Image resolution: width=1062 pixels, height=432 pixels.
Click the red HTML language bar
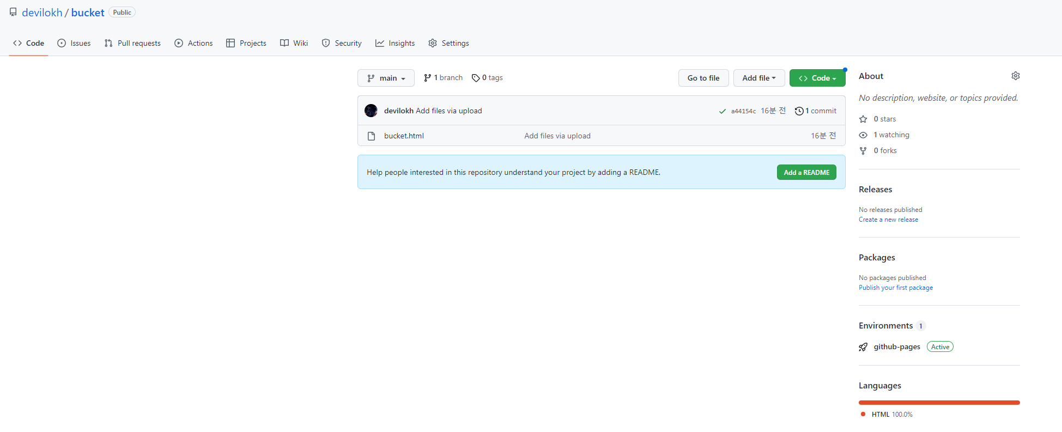[939, 403]
